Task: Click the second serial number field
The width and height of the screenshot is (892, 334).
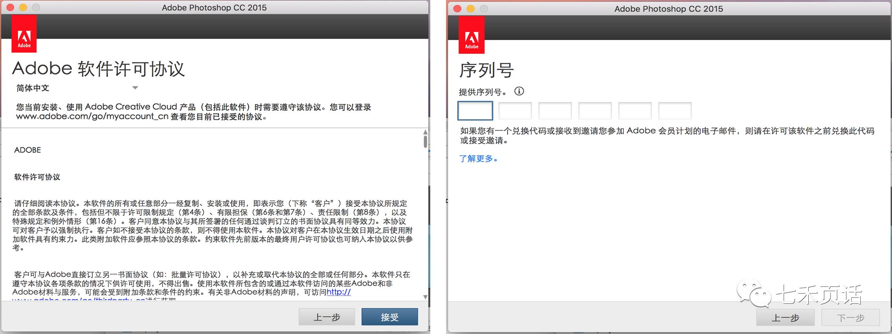Action: coord(515,110)
